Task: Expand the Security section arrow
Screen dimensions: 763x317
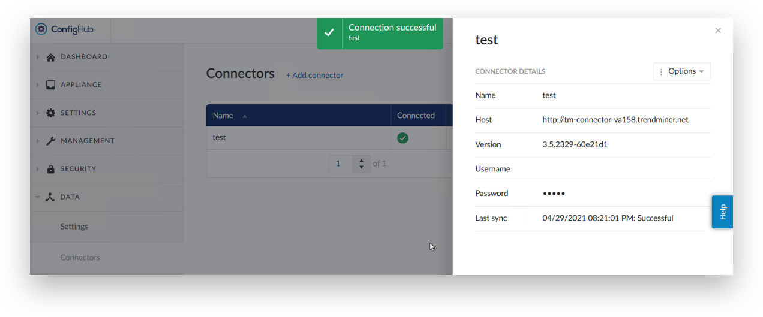Action: [37, 169]
